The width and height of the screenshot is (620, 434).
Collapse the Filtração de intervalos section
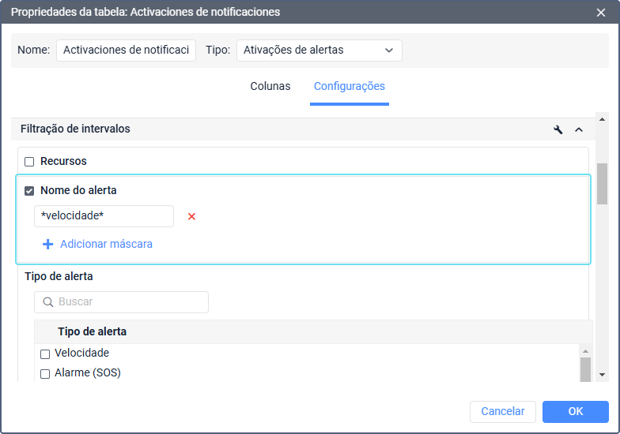578,129
